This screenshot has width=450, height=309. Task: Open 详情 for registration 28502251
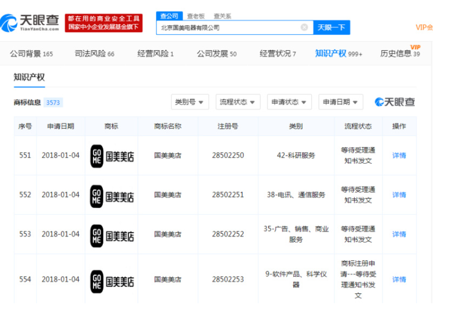399,195
